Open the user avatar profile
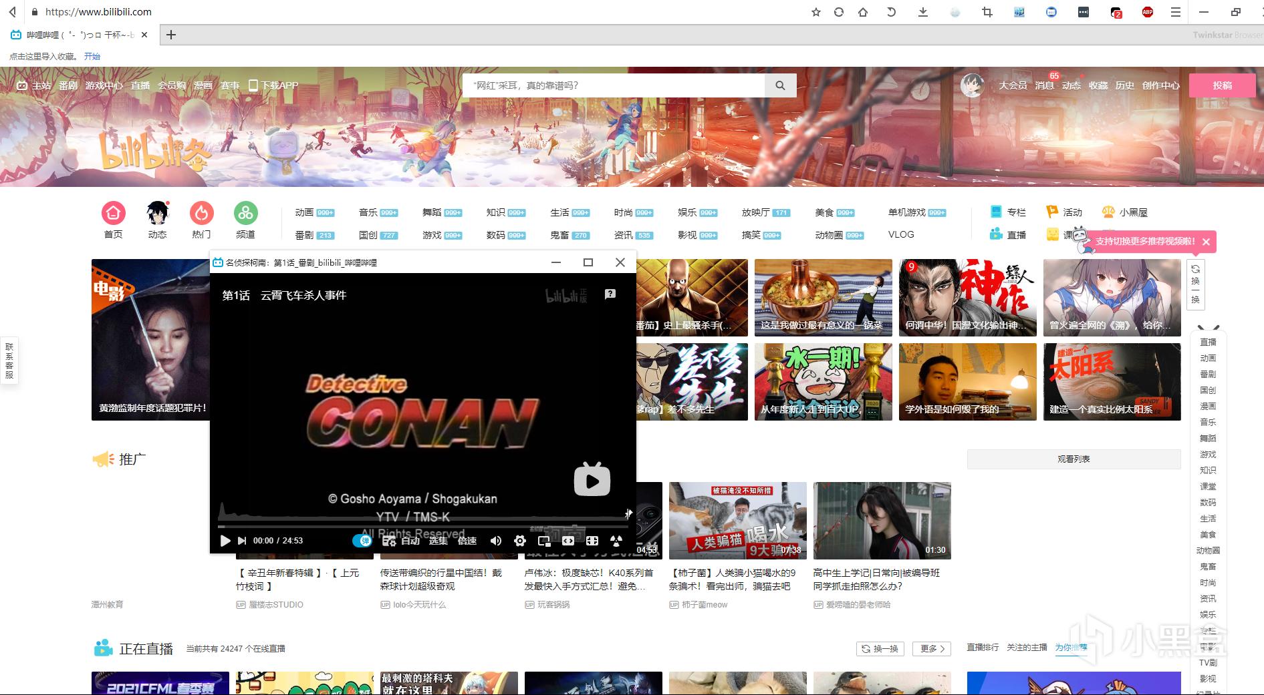The width and height of the screenshot is (1264, 695). [x=972, y=85]
